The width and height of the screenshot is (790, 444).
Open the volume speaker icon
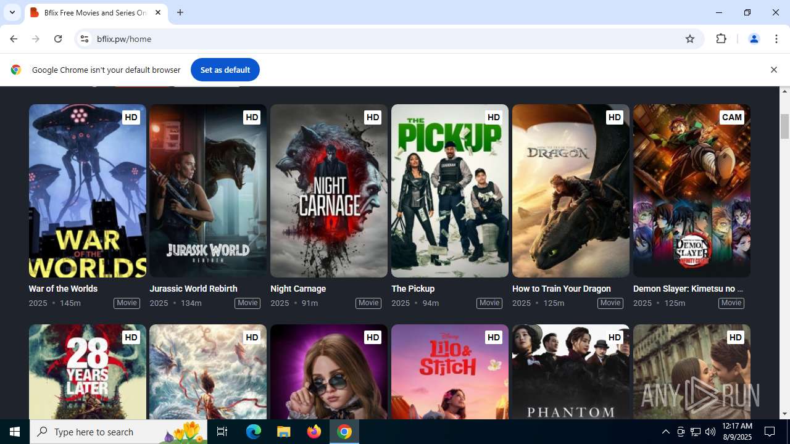(x=710, y=432)
